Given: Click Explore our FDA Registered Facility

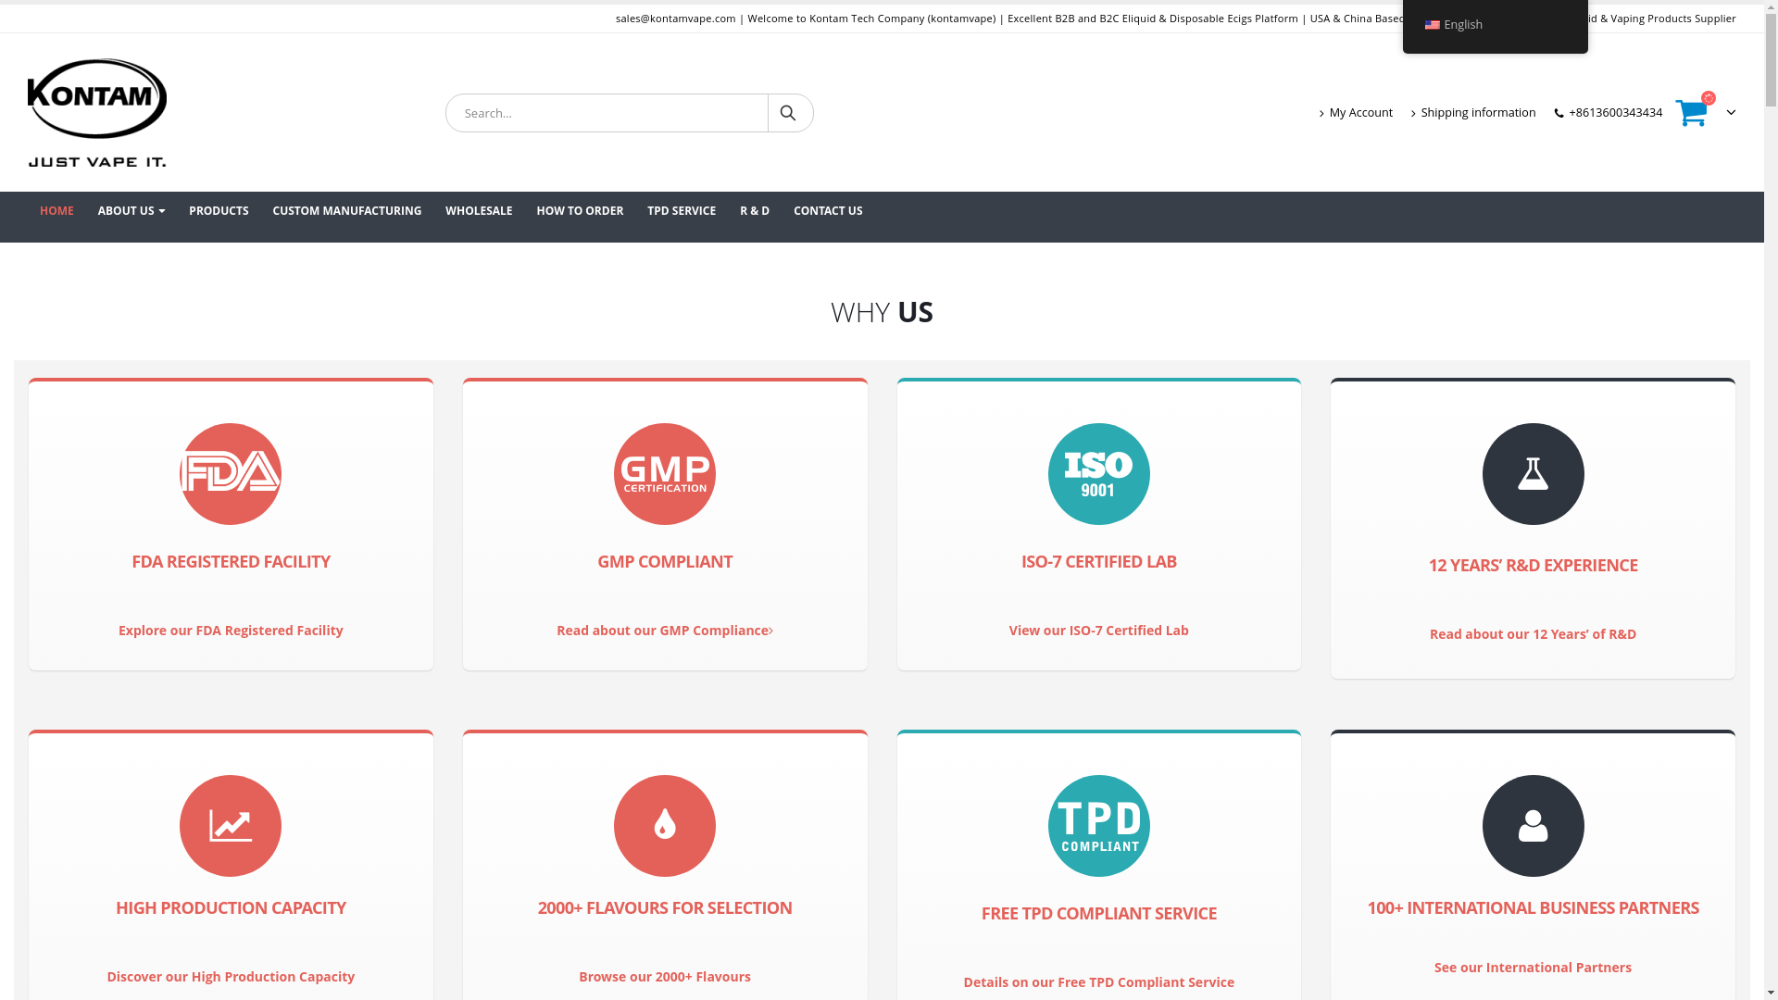Looking at the screenshot, I should [231, 631].
